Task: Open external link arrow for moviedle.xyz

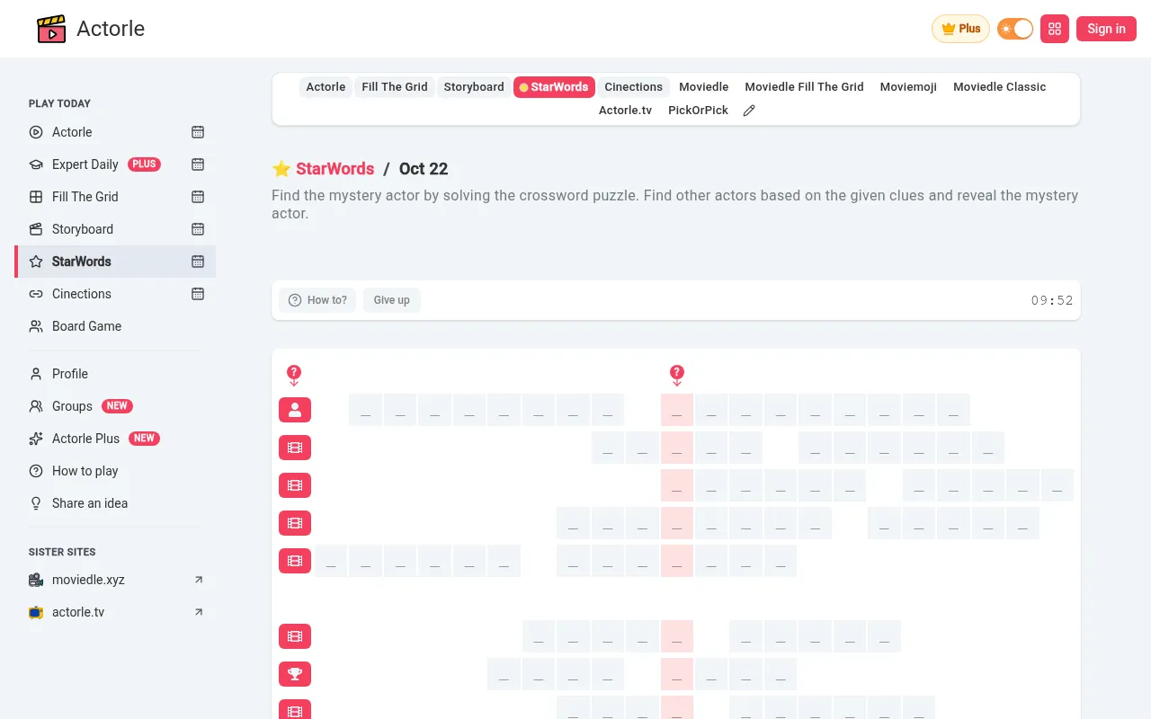Action: coord(199,580)
